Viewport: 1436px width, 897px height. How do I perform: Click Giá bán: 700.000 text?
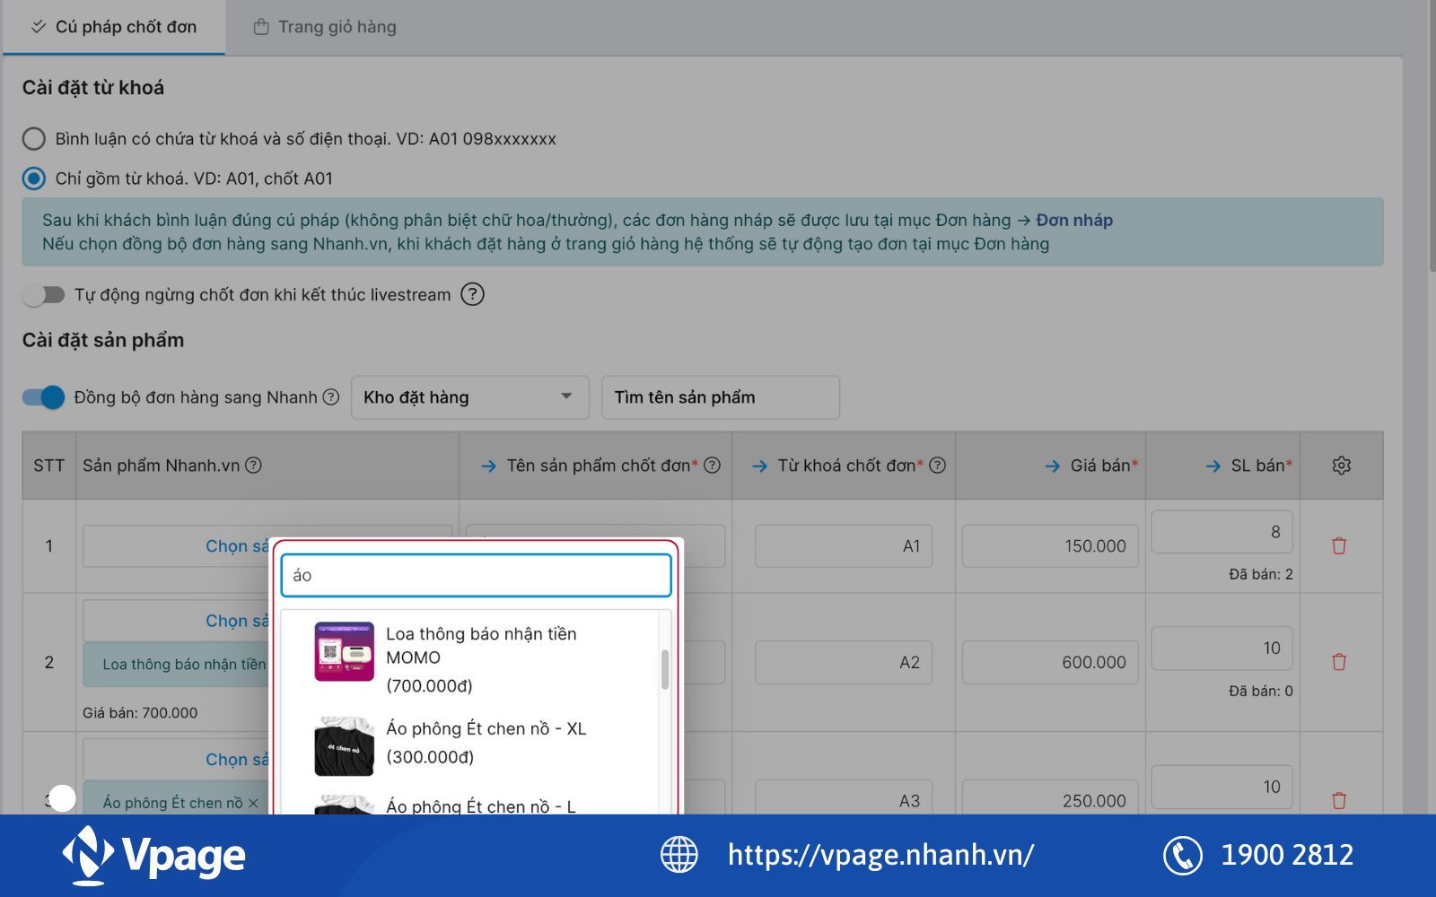tap(140, 713)
